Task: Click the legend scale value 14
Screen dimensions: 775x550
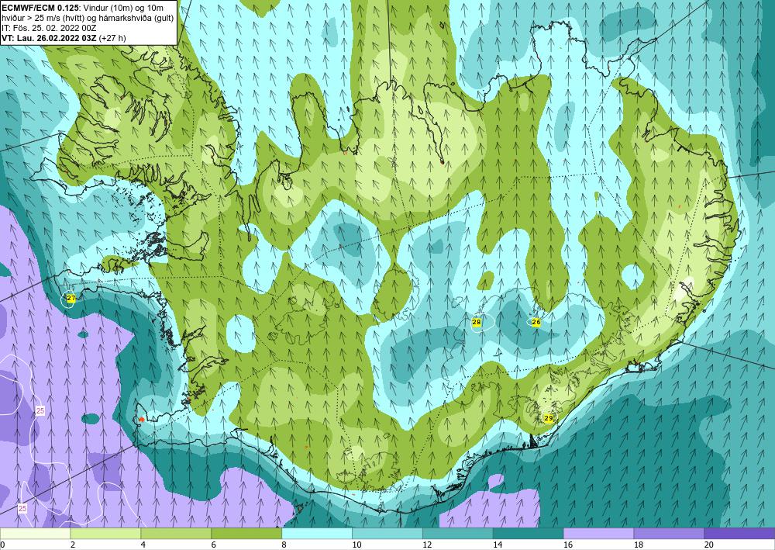Action: (498, 545)
